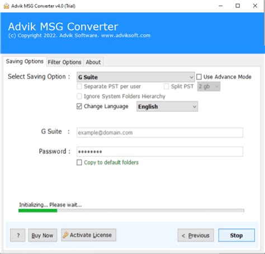265x254 pixels.
Task: Click the 'Advik MSG Converter' banner heading
Action: point(63,26)
